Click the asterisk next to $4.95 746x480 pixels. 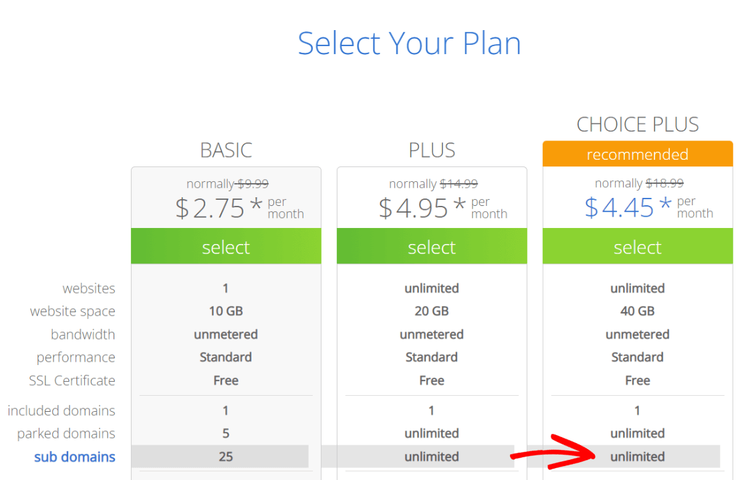tap(463, 203)
